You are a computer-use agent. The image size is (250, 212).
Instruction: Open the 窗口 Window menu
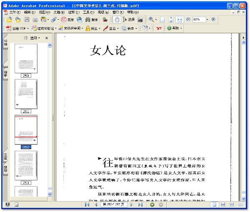click(x=118, y=12)
